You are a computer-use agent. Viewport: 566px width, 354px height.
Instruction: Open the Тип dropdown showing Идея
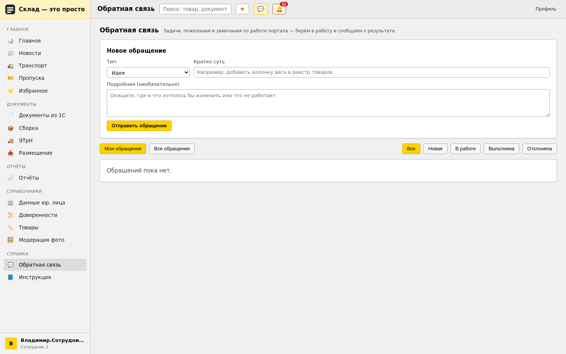pyautogui.click(x=148, y=72)
